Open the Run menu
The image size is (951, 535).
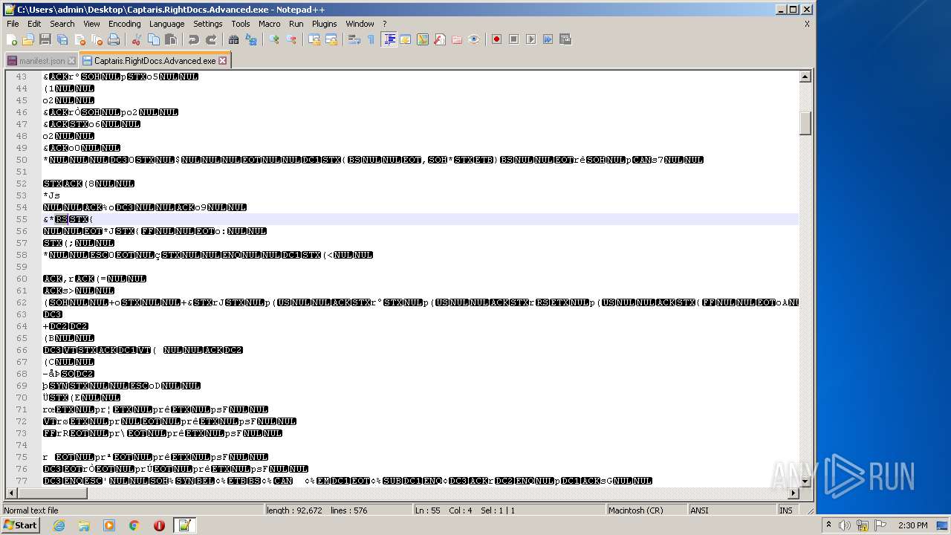[296, 24]
